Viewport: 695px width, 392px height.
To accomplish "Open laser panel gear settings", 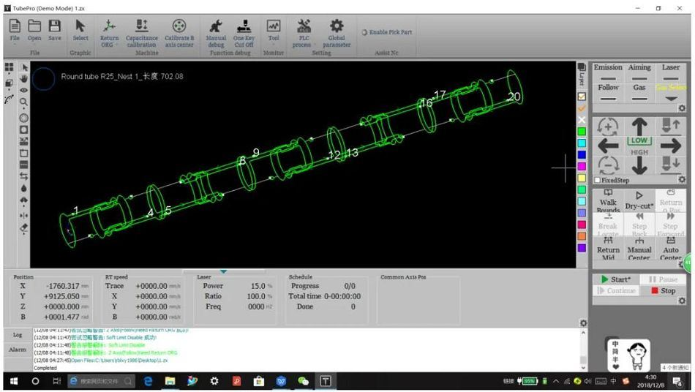I will [682, 108].
